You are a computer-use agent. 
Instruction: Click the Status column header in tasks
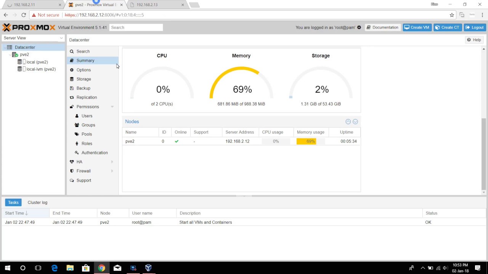click(x=454, y=213)
